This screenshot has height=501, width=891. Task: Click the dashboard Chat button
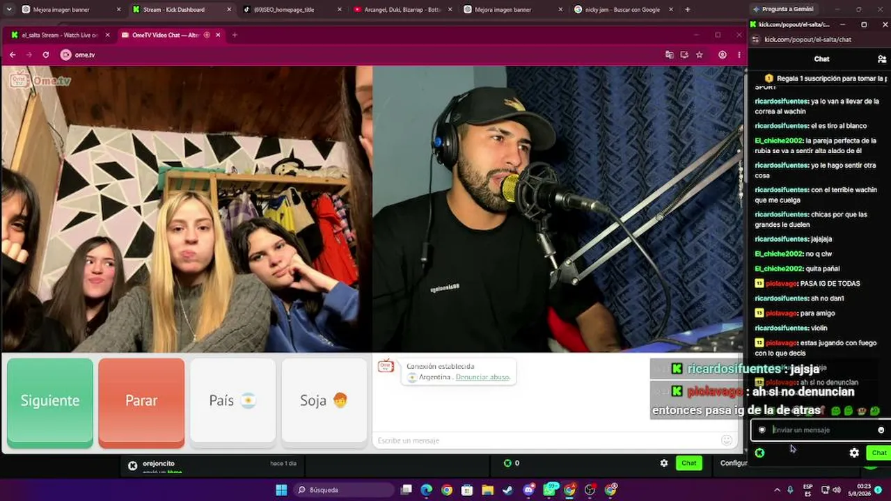tap(688, 463)
